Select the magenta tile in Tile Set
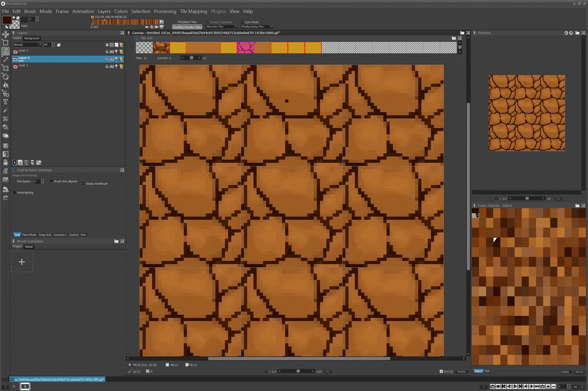This screenshot has height=391, width=588. point(245,48)
